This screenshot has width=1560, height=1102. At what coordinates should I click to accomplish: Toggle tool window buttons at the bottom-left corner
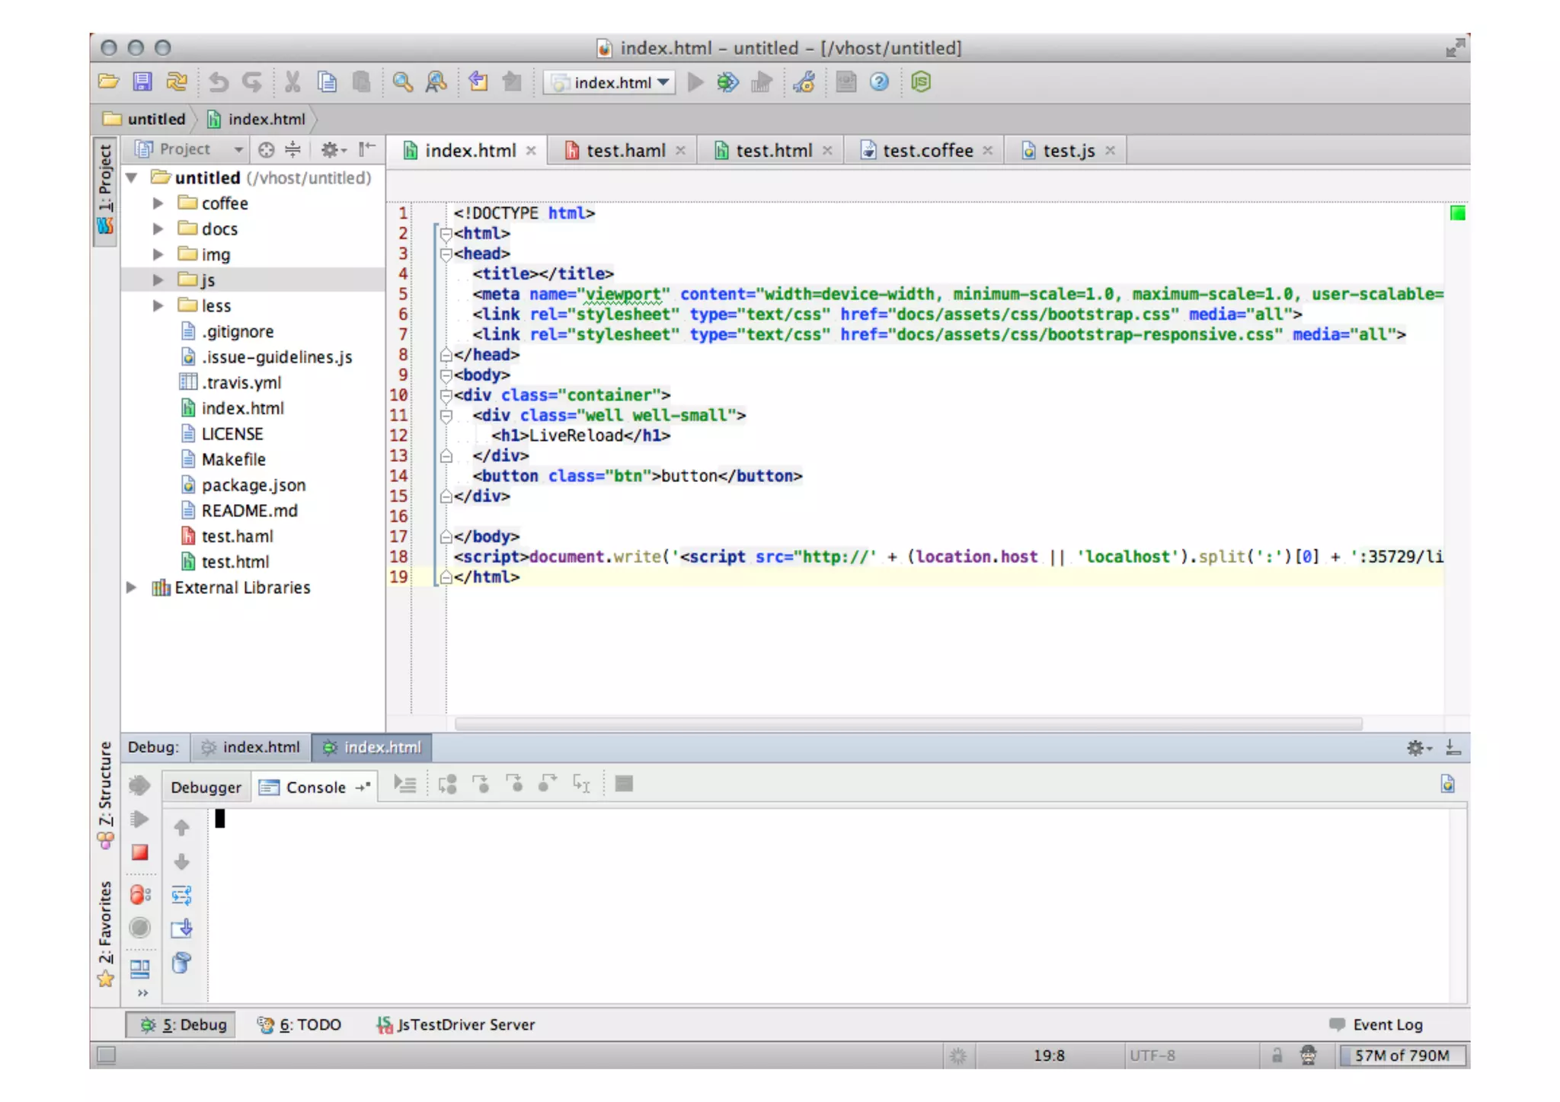tap(107, 1055)
